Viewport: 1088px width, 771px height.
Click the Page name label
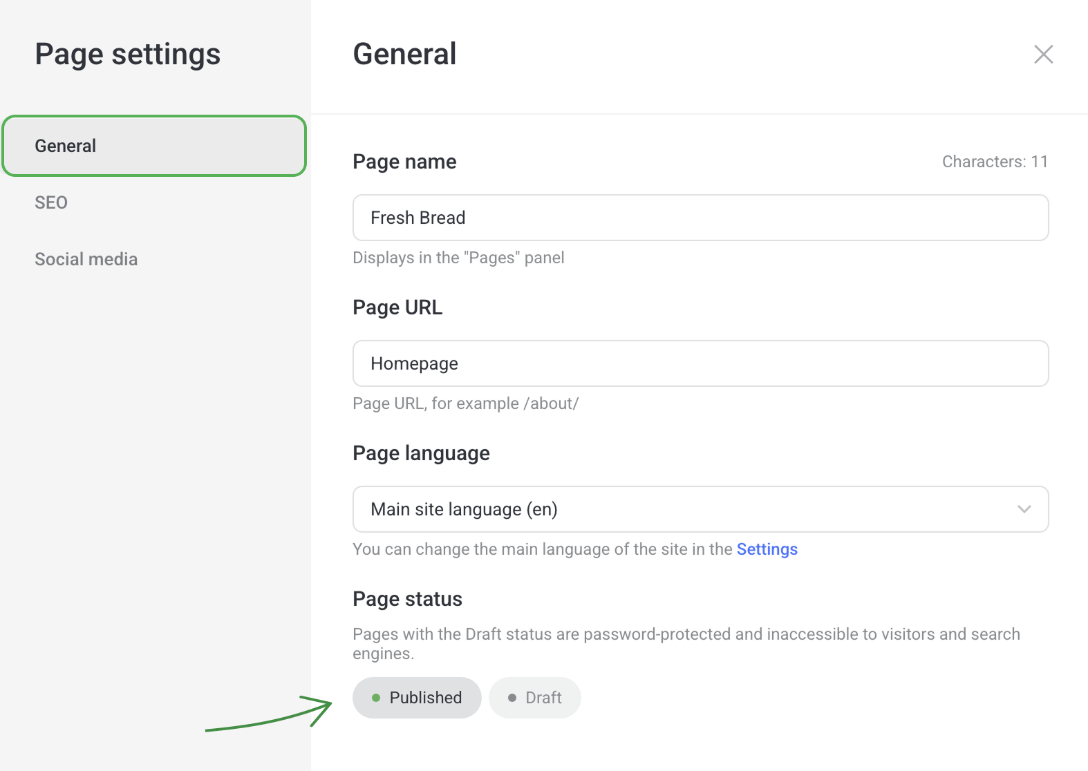(x=404, y=162)
